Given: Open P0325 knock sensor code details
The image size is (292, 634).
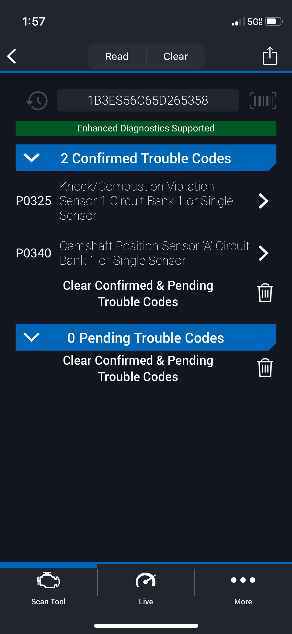Looking at the screenshot, I should pos(263,201).
